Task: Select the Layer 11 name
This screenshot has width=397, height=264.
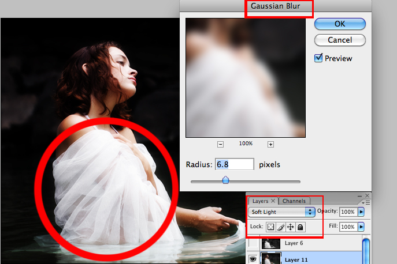Action: pos(296,260)
